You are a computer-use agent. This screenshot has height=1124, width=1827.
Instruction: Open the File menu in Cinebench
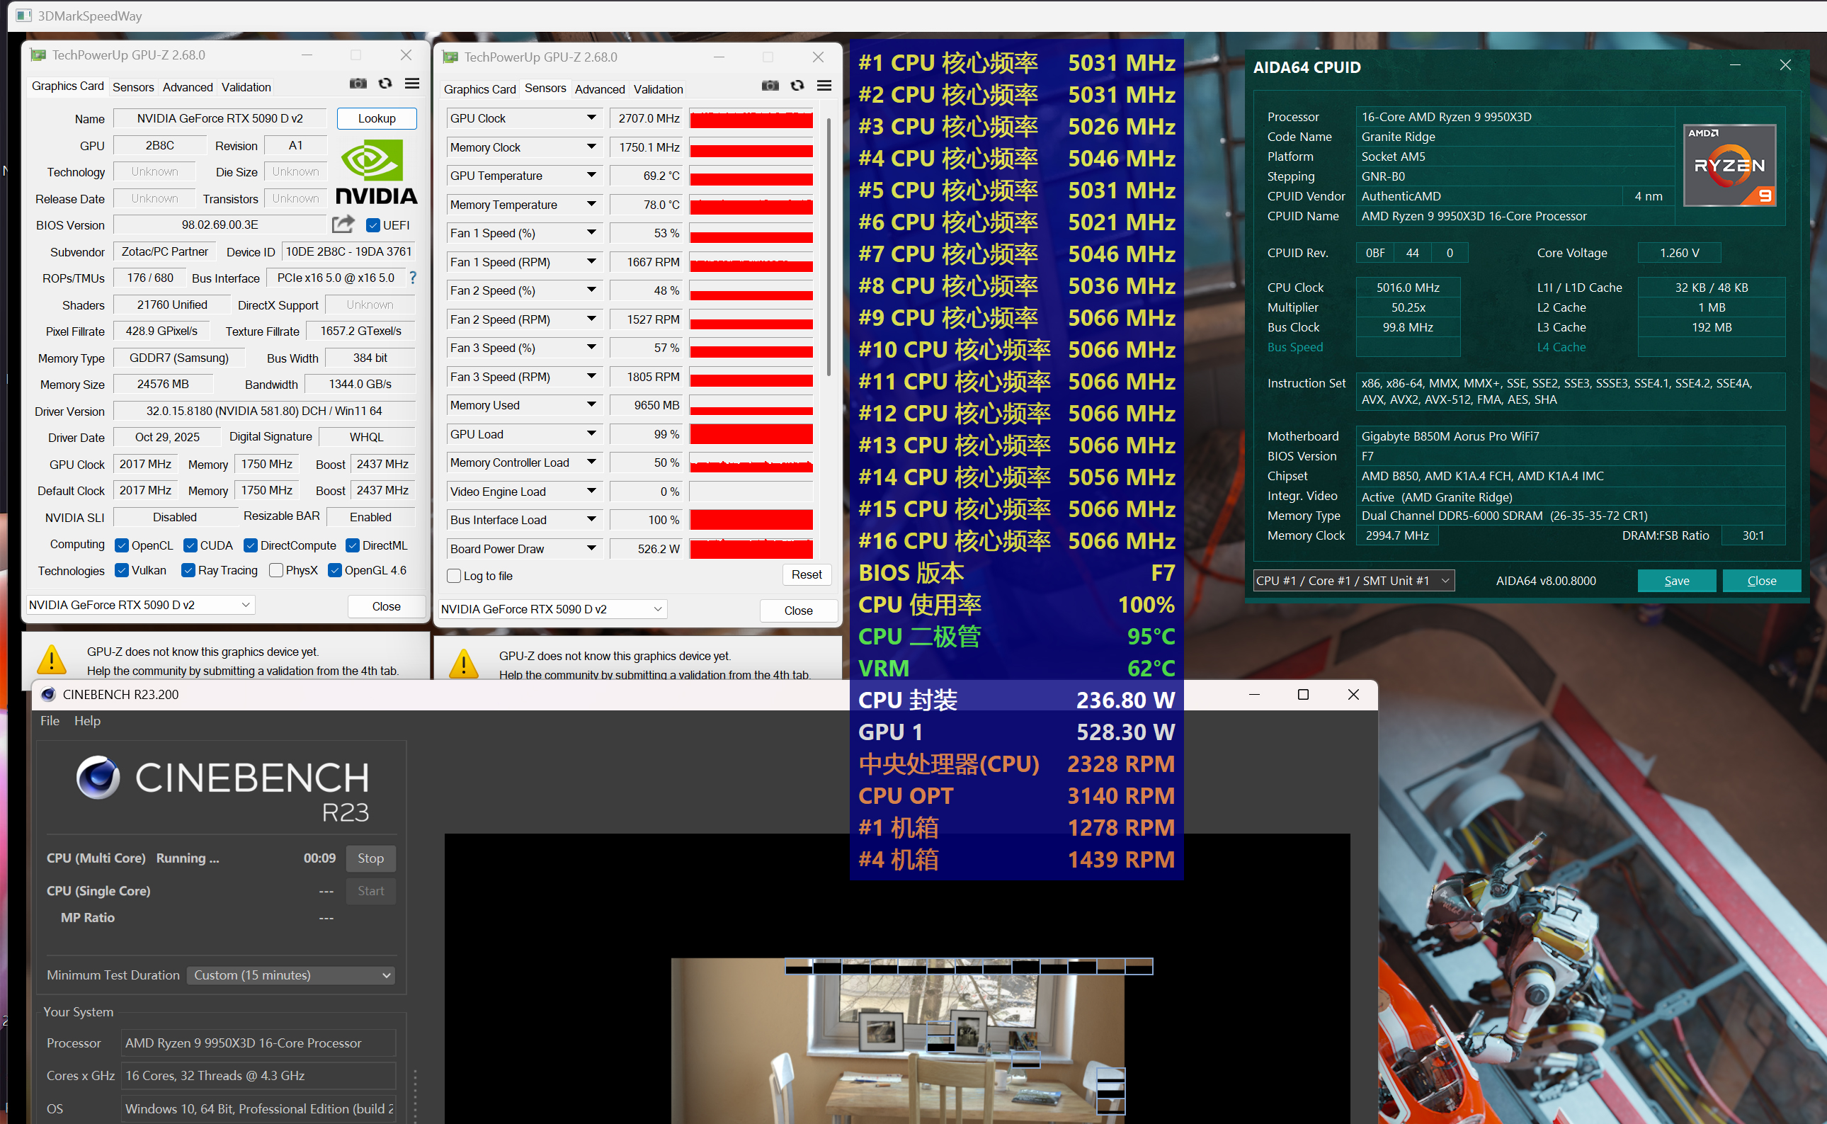49,720
